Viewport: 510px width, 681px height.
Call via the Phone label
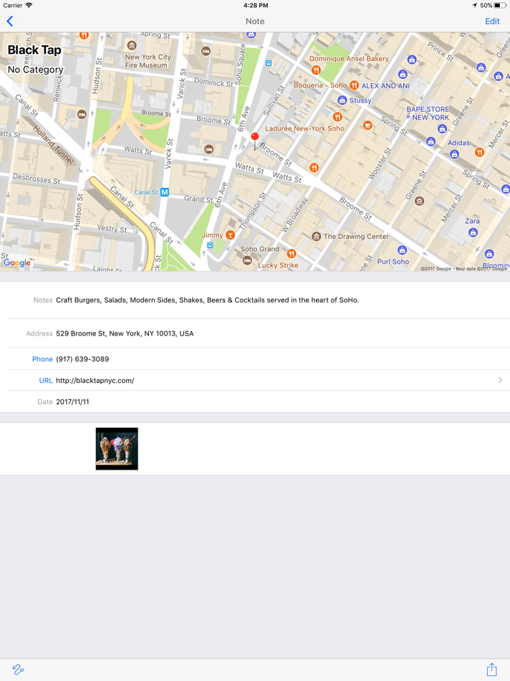coord(42,359)
